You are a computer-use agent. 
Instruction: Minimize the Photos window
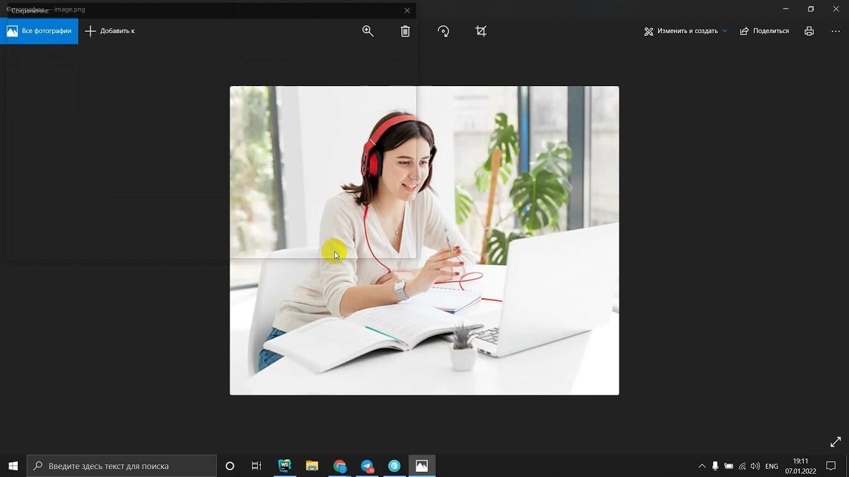pyautogui.click(x=785, y=9)
